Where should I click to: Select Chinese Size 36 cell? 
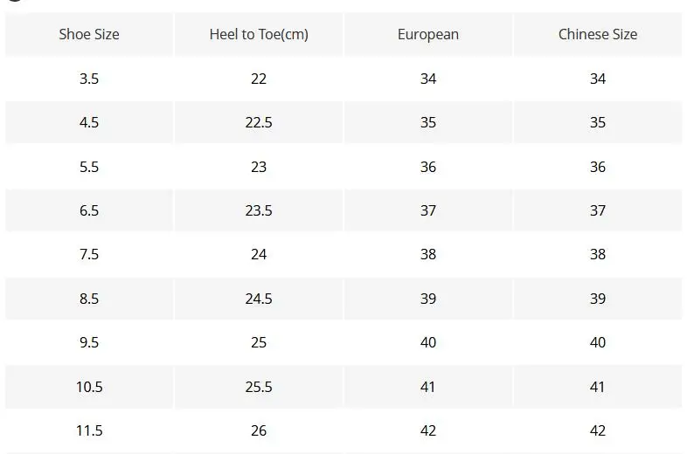[598, 167]
